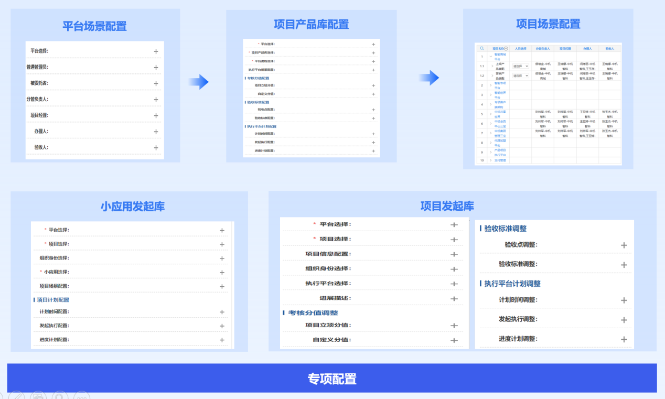Click the plus icon next to 进展描述

click(x=454, y=299)
